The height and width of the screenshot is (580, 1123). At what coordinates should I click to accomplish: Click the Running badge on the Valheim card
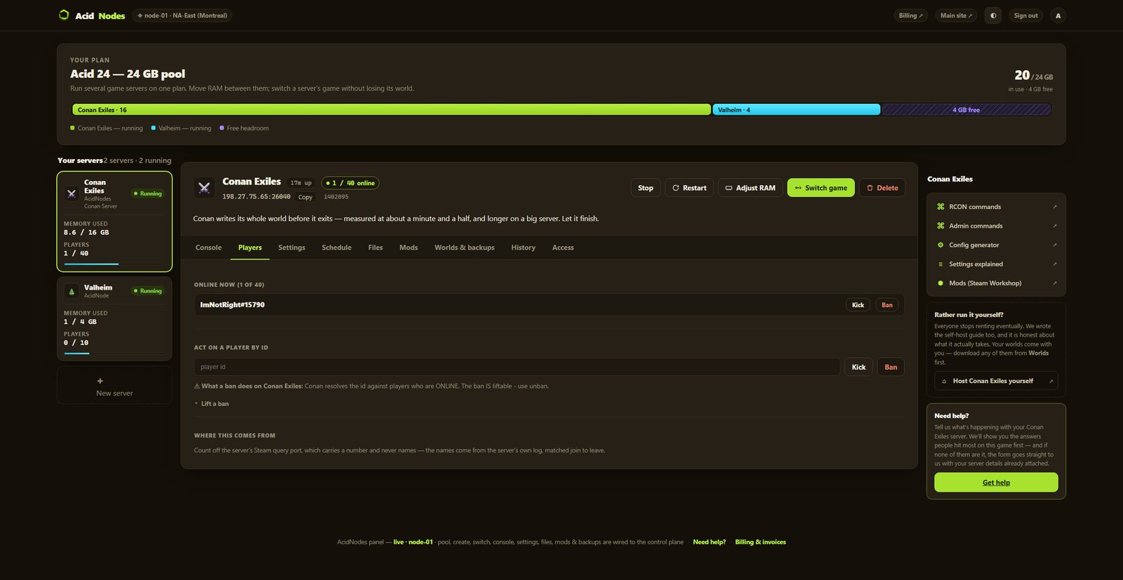pos(148,291)
